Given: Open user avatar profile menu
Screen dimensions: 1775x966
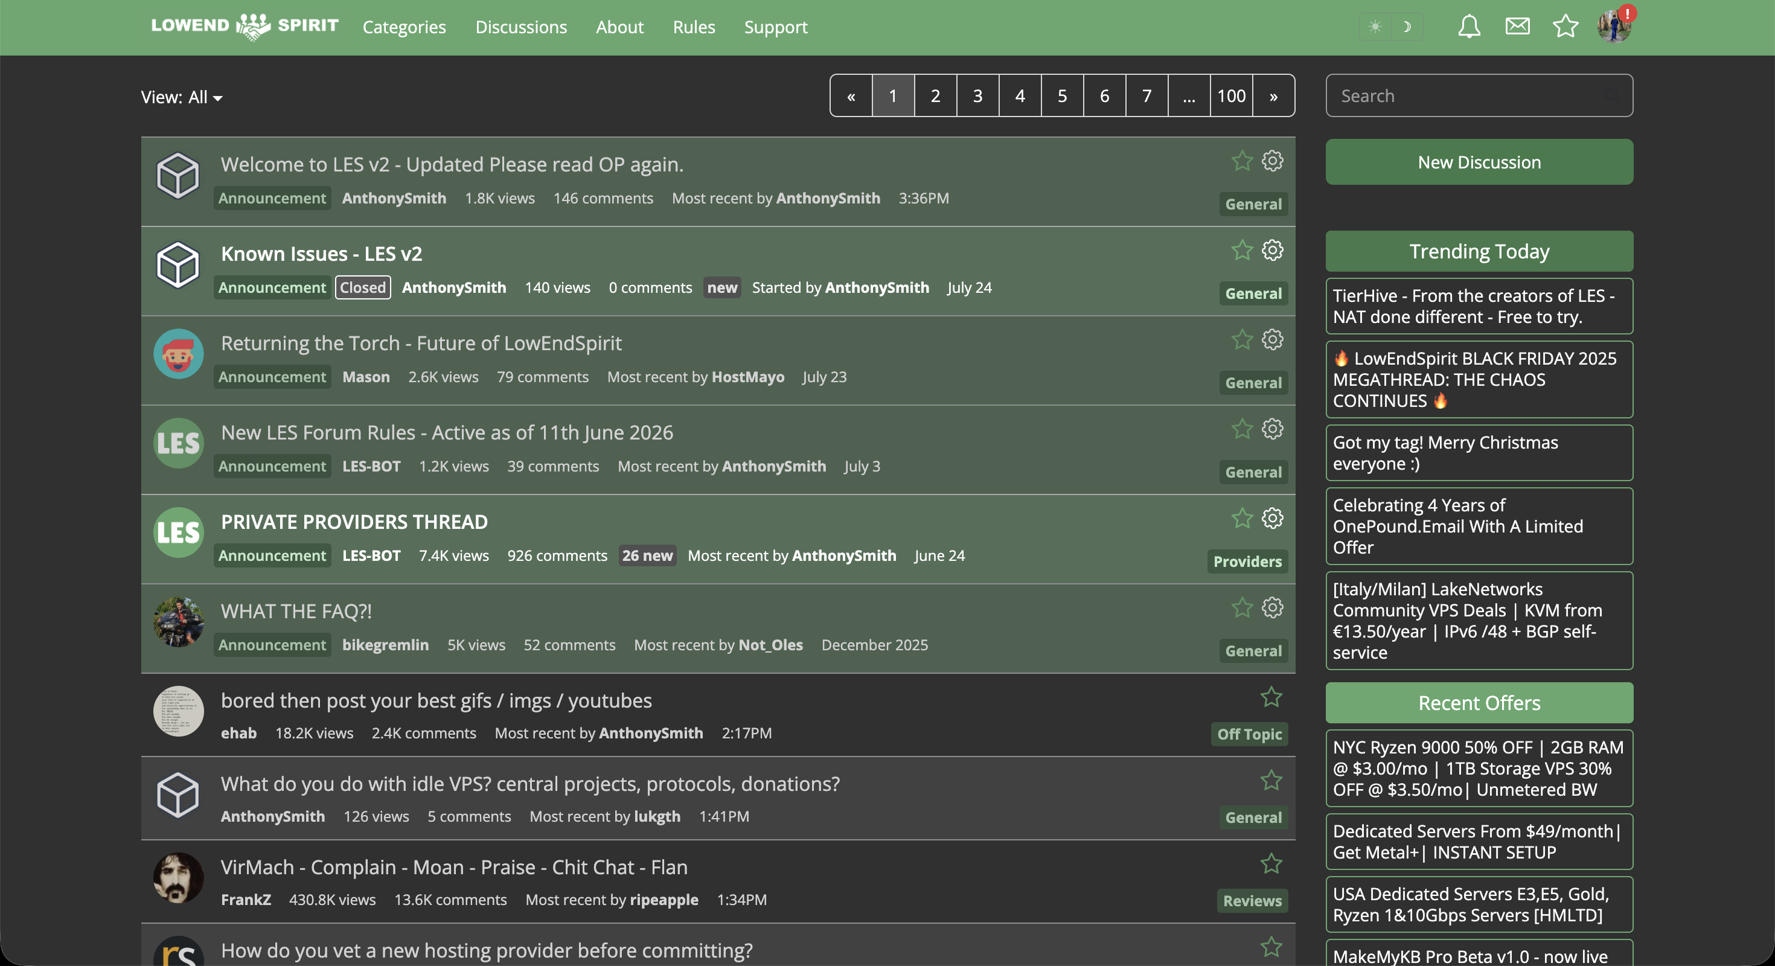Looking at the screenshot, I should pyautogui.click(x=1614, y=27).
